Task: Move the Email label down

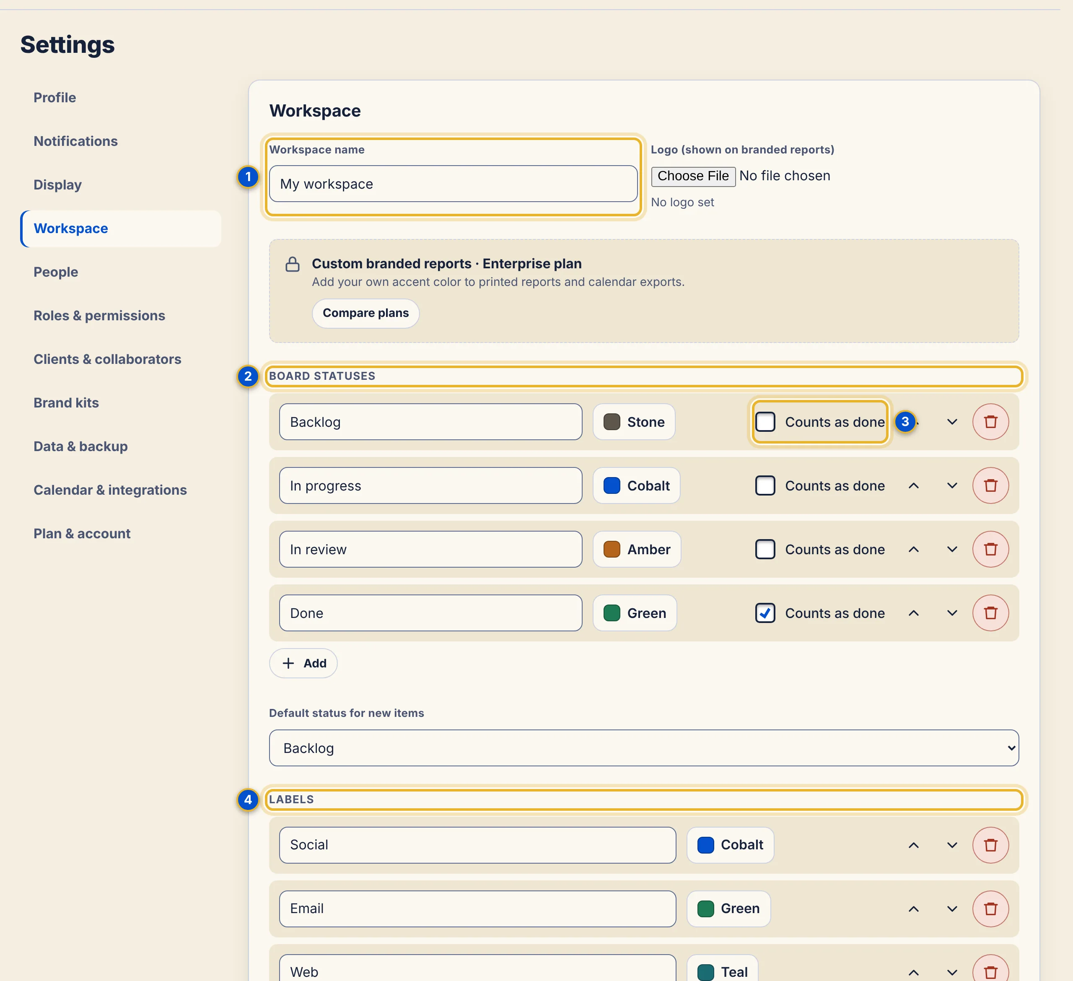Action: [952, 908]
